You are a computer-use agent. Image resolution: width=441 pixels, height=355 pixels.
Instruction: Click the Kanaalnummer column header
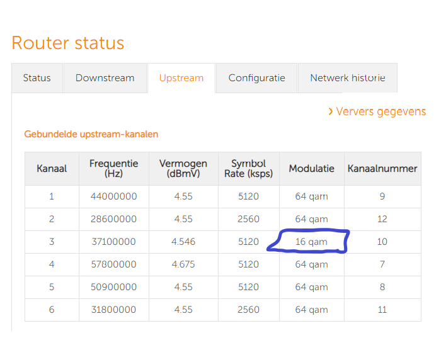(x=382, y=169)
